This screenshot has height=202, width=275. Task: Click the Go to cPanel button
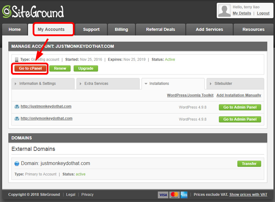click(30, 68)
